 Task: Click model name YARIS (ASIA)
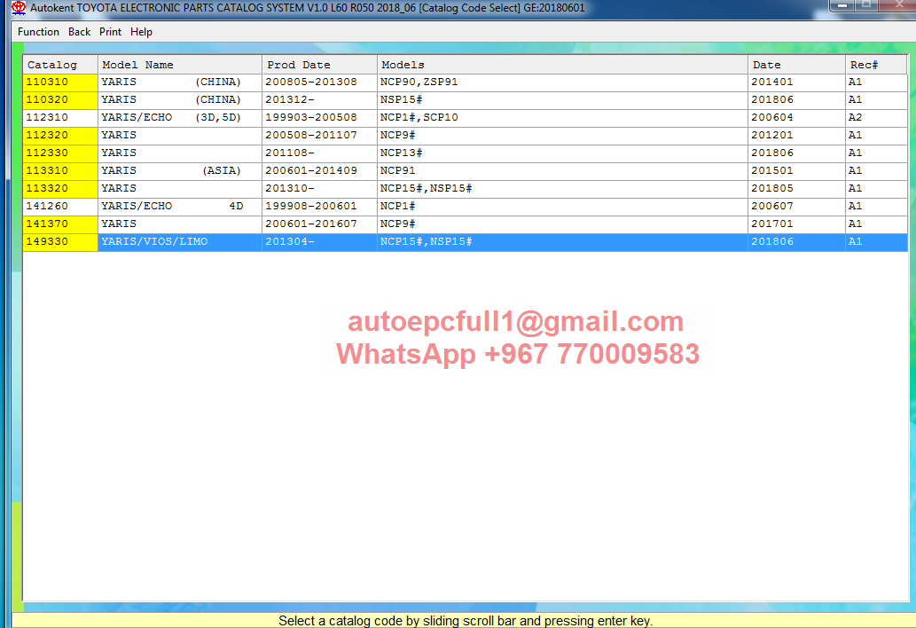pyautogui.click(x=180, y=170)
